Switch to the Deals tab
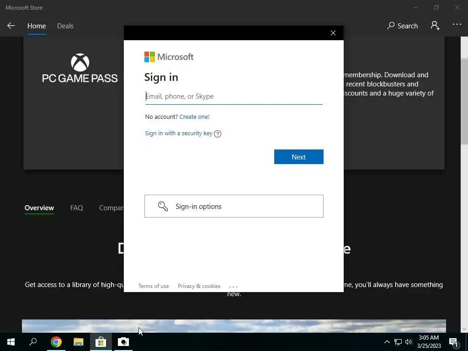This screenshot has width=468, height=351. [65, 26]
